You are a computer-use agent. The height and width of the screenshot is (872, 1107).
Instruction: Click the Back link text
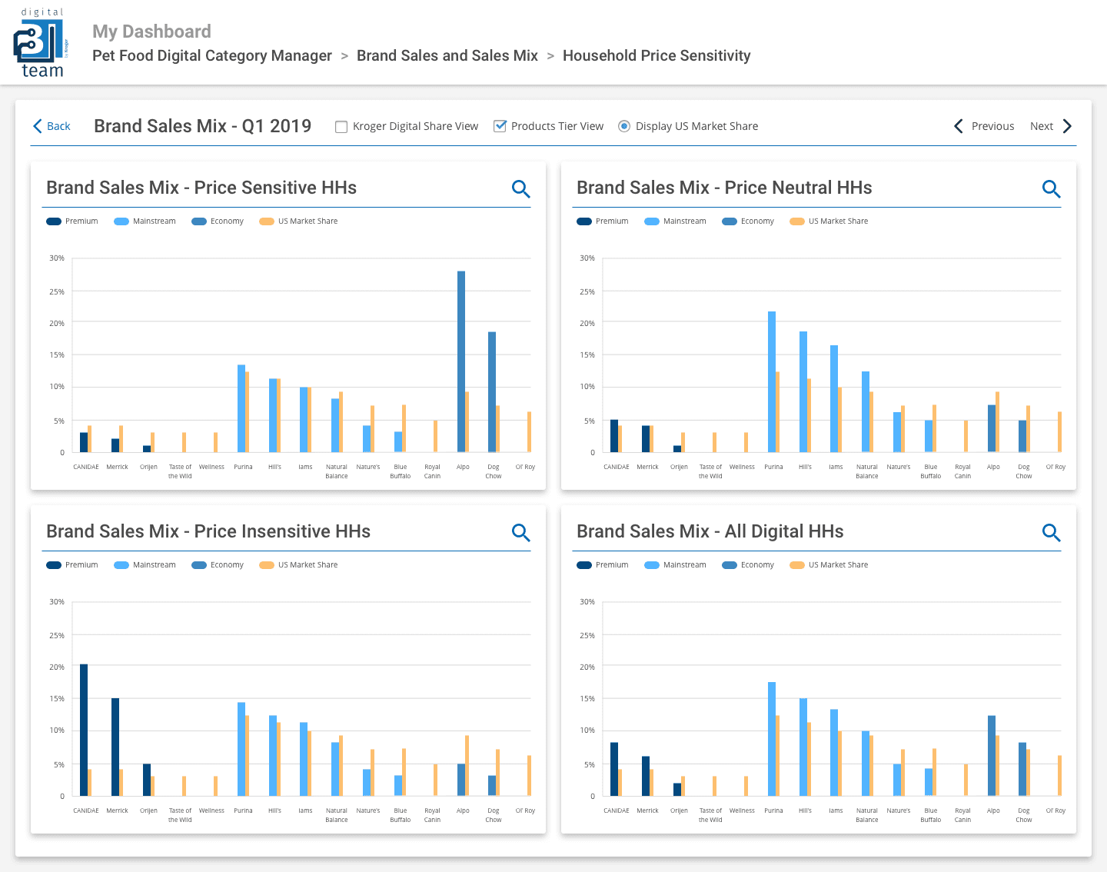[x=58, y=127]
